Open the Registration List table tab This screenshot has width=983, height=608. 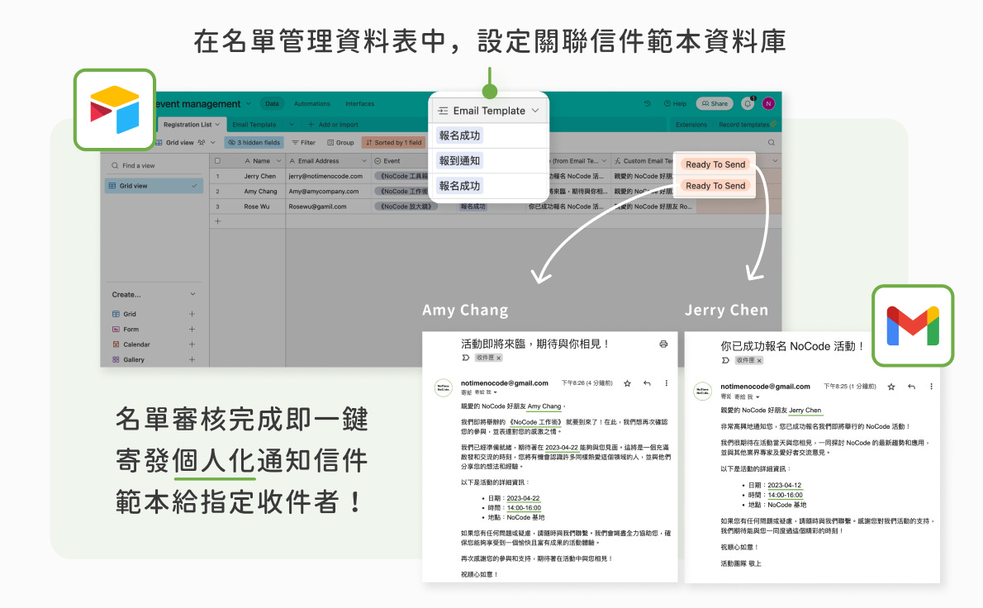pyautogui.click(x=188, y=125)
